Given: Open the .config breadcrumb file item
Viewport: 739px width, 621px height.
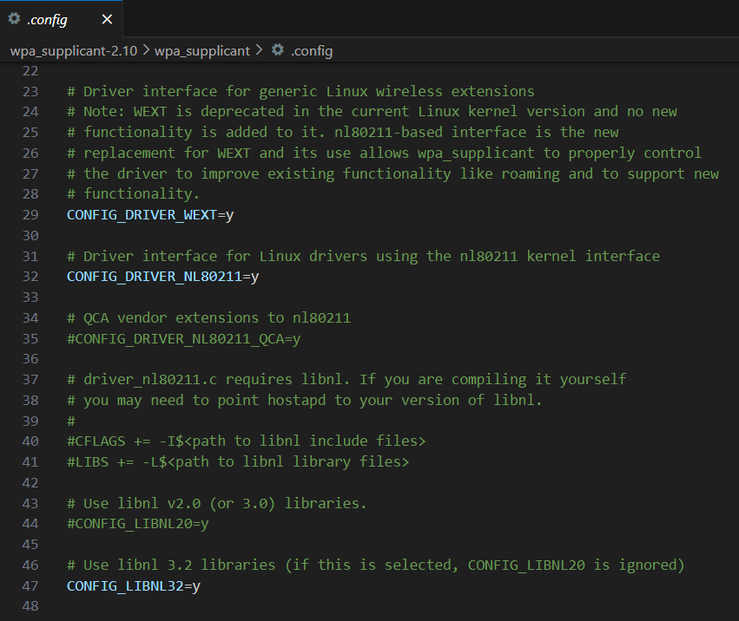Looking at the screenshot, I should (311, 50).
